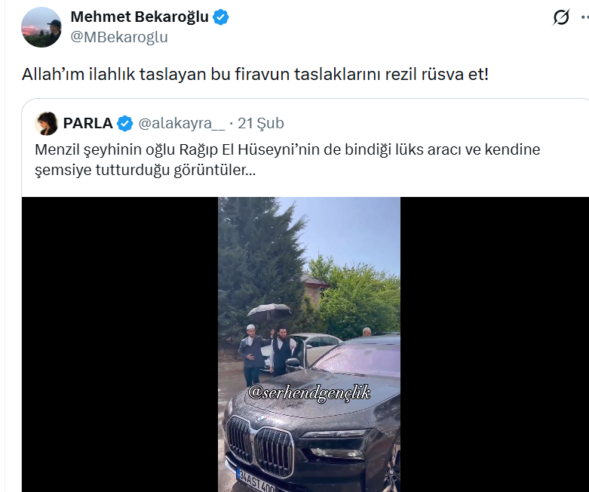Open the three-dot more options menu
The image size is (589, 492).
coord(585,17)
